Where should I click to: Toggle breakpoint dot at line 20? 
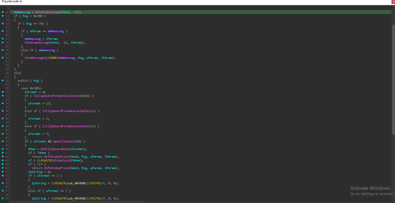point(3,50)
